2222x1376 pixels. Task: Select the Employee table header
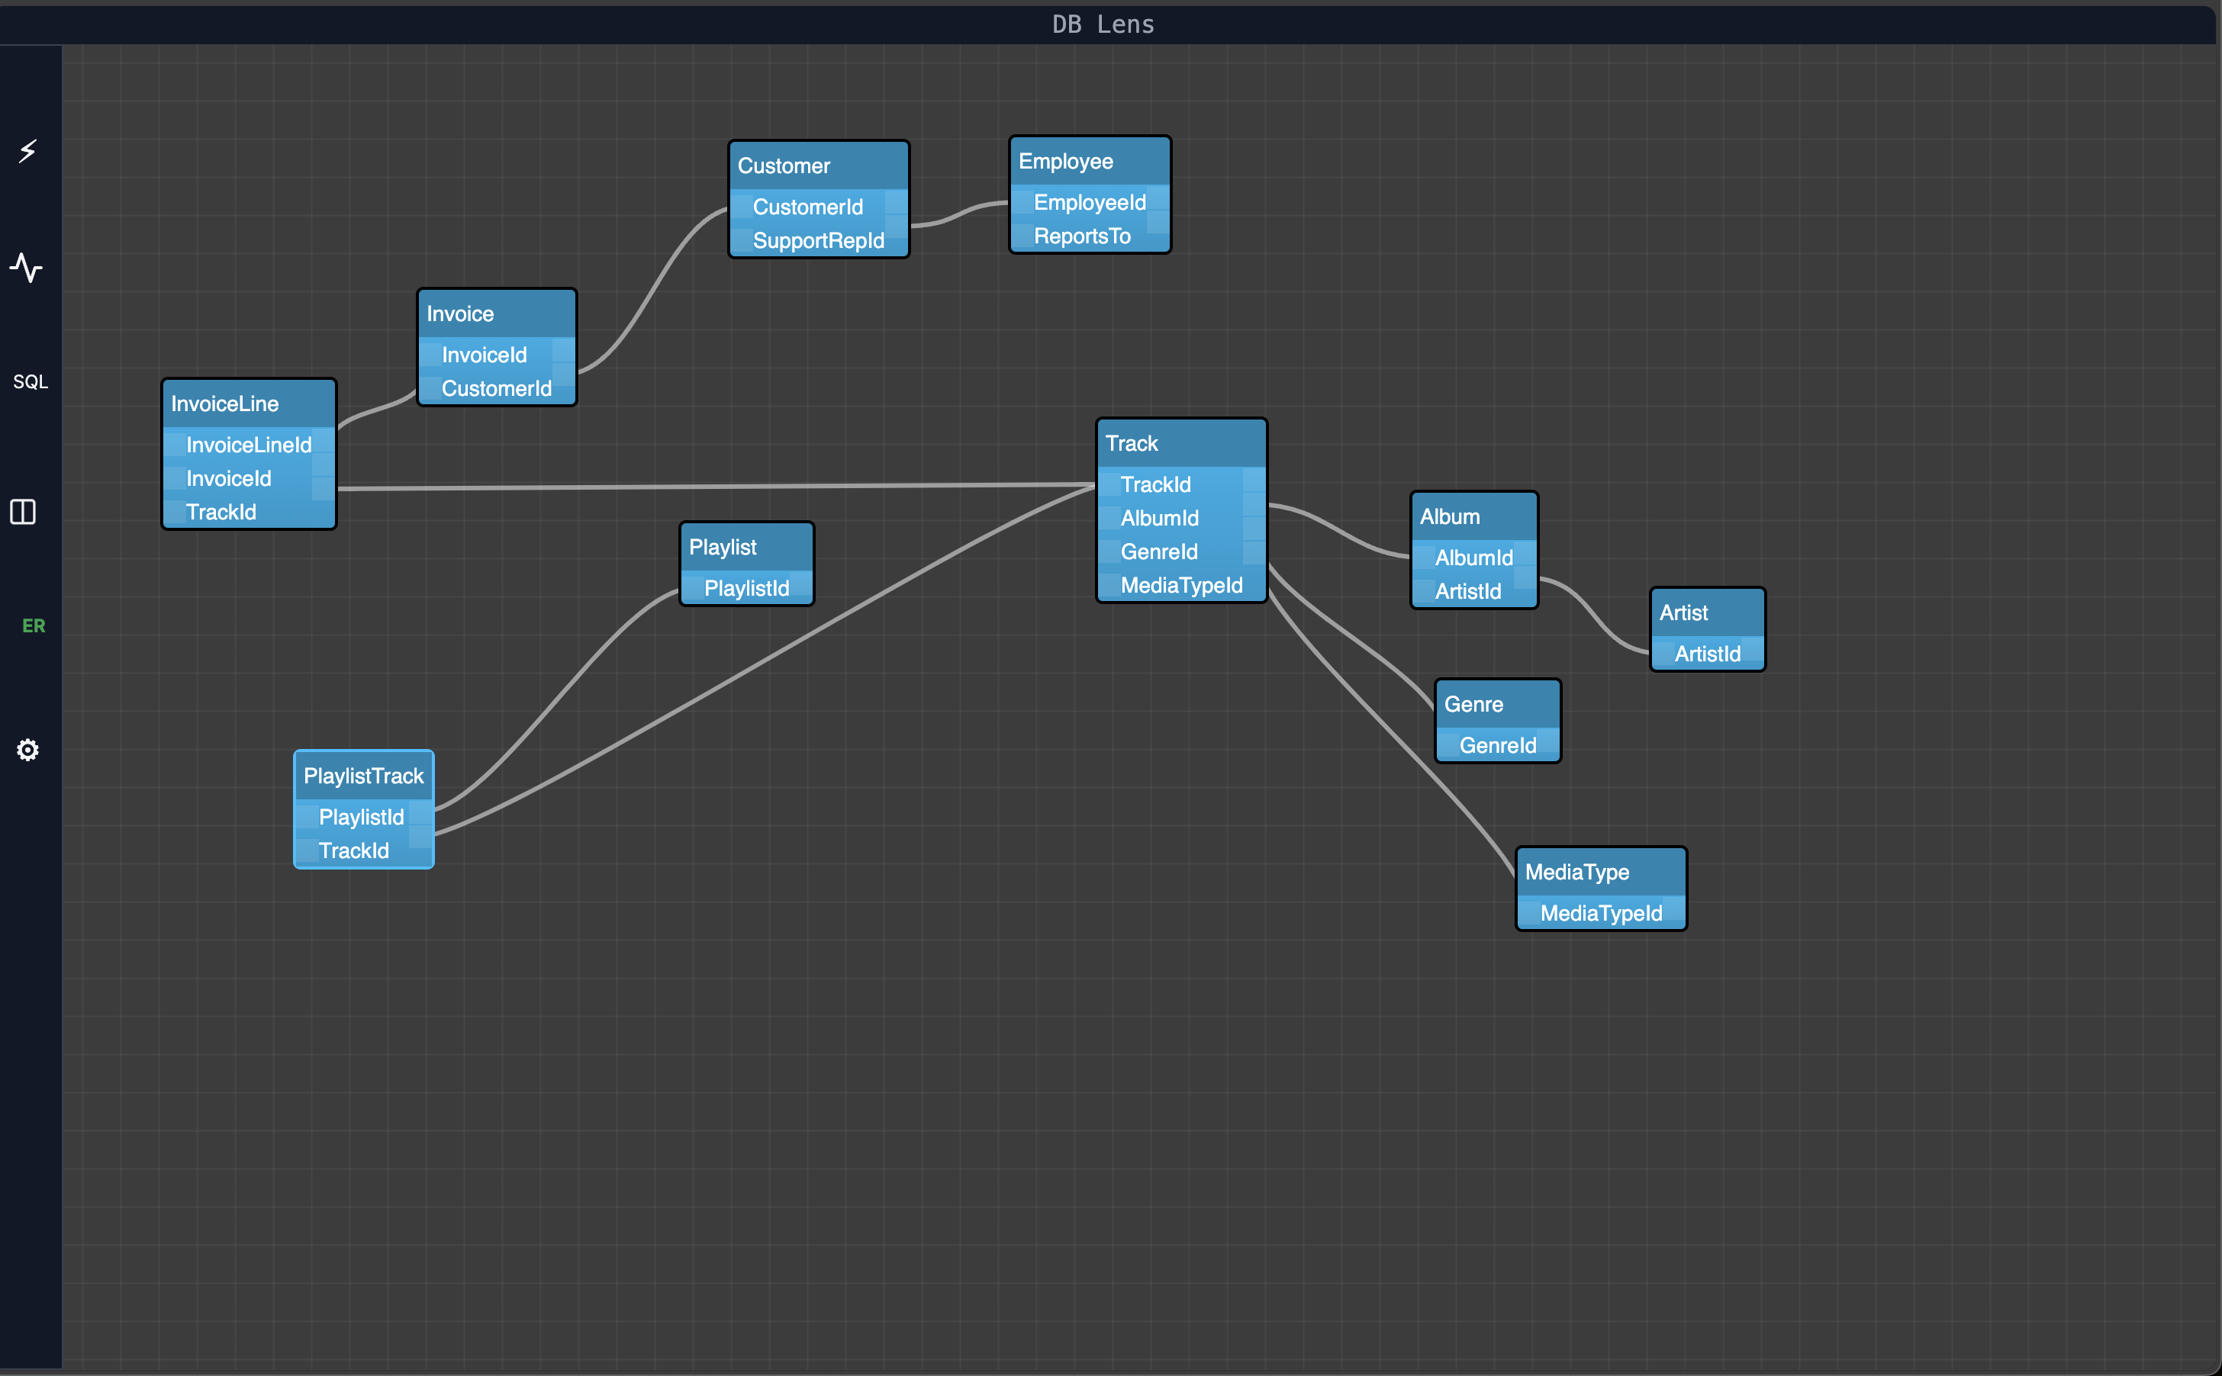coord(1090,161)
